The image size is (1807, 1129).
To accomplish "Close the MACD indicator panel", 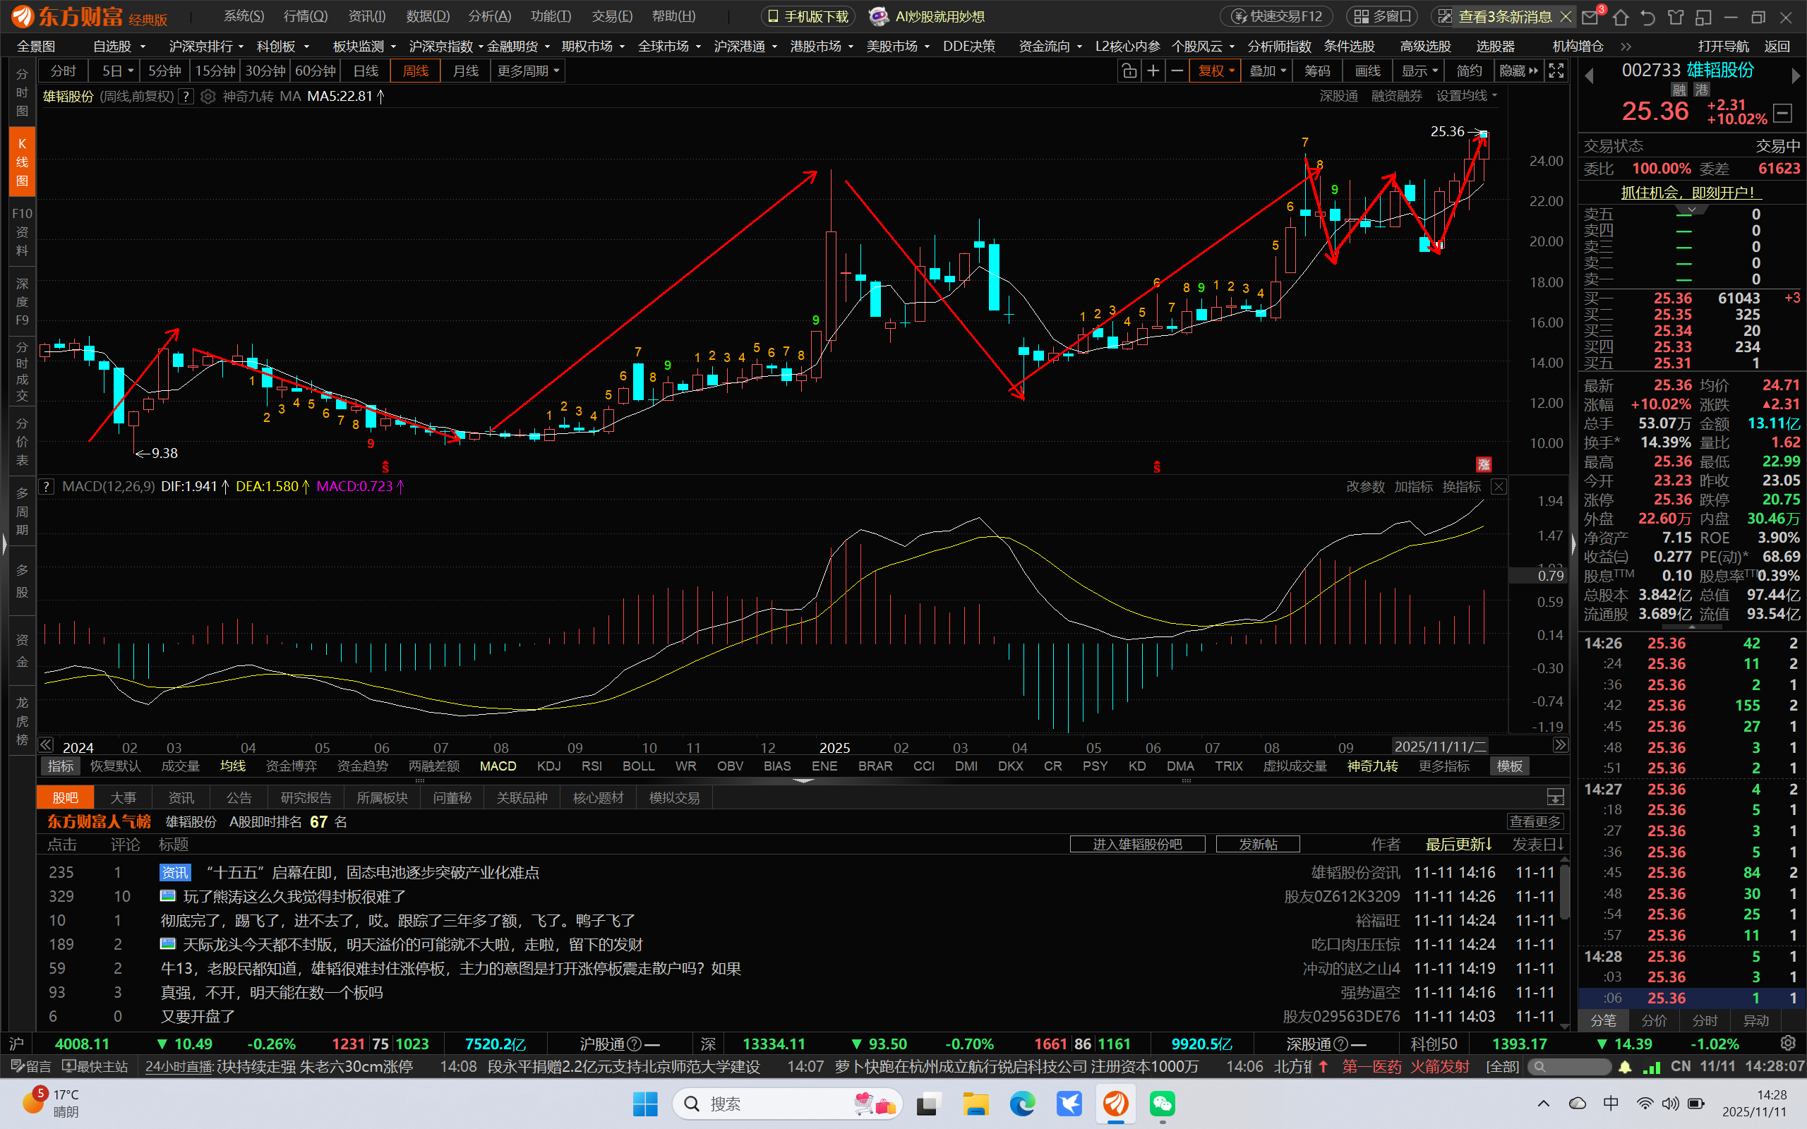I will pyautogui.click(x=1499, y=487).
